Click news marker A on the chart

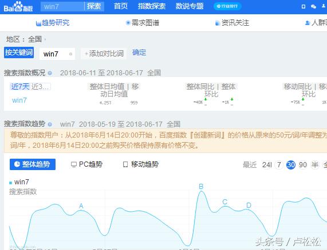81,206
